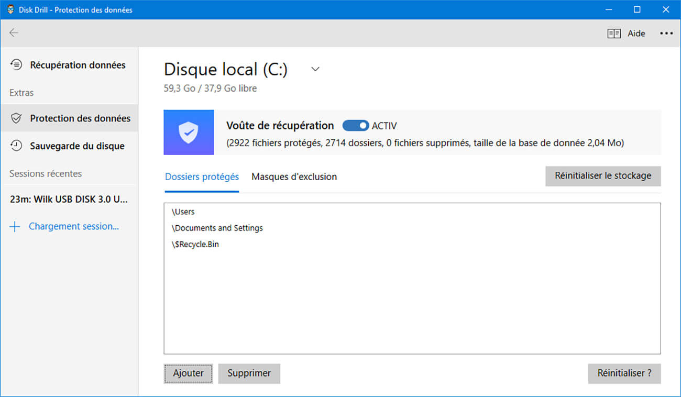Select Récupération données in the sidebar
681x397 pixels.
tap(78, 64)
